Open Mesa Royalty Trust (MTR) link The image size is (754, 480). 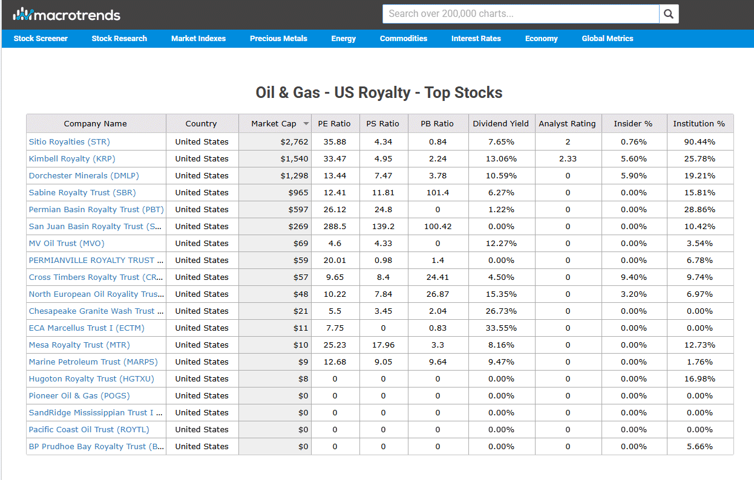click(x=79, y=345)
